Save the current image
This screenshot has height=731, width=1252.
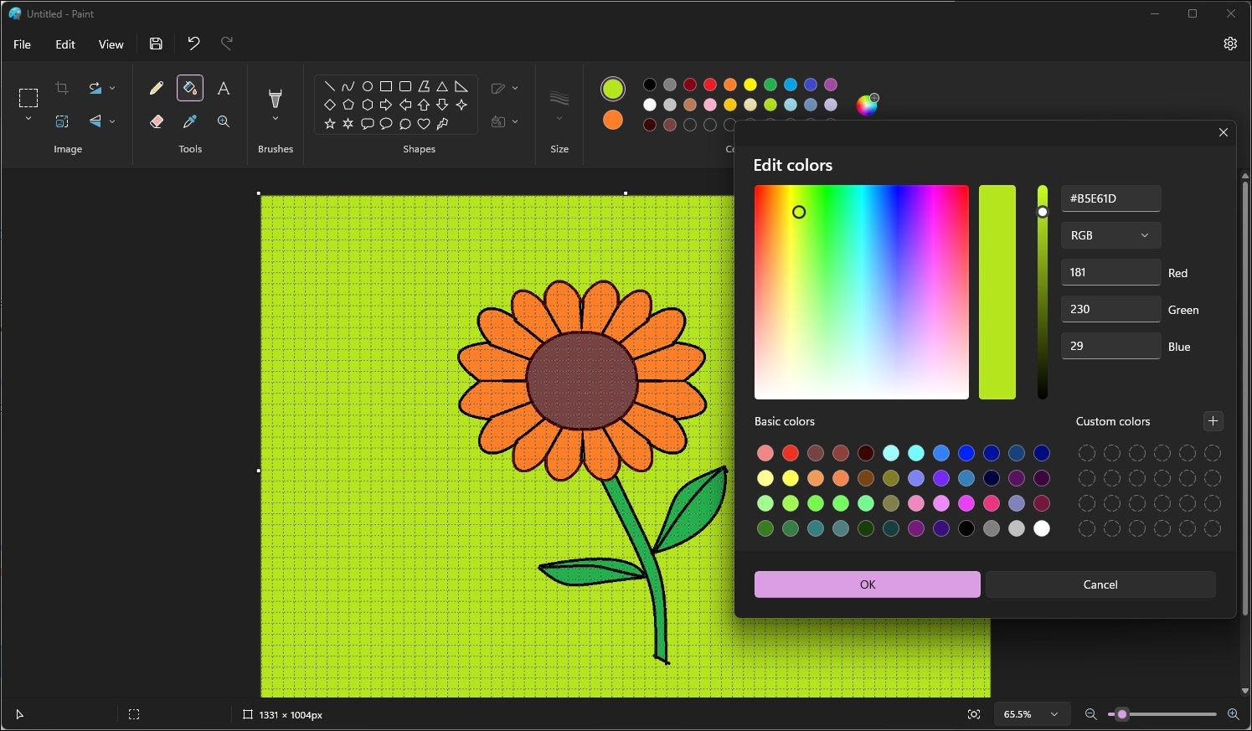155,44
